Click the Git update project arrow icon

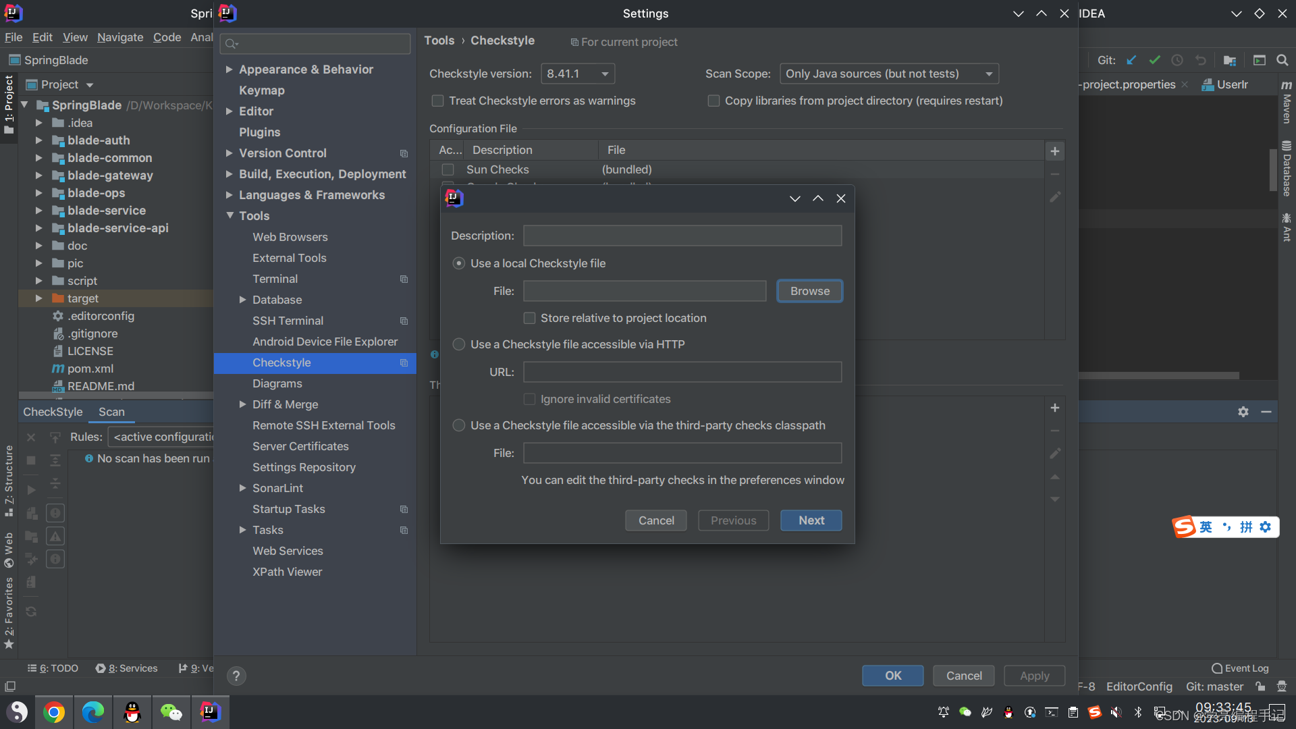(1131, 60)
